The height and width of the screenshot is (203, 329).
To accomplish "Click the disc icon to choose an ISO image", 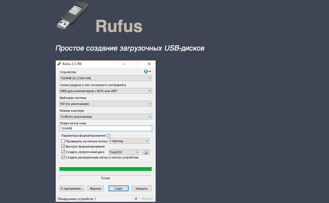I will 146,152.
